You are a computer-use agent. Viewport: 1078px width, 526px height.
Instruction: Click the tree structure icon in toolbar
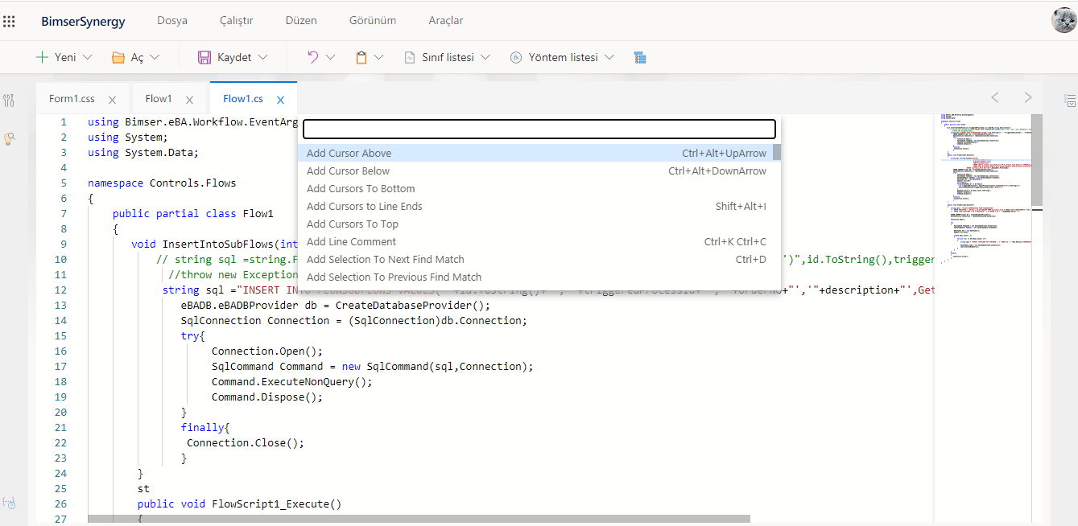click(640, 57)
